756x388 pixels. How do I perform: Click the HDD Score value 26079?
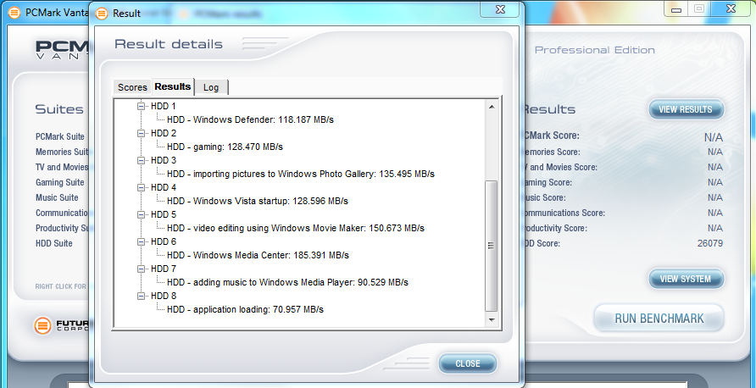click(709, 243)
